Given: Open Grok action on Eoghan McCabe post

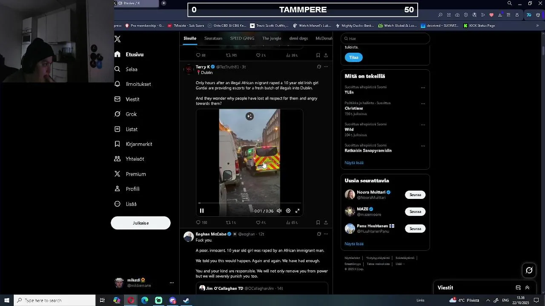Looking at the screenshot, I should coord(319,234).
